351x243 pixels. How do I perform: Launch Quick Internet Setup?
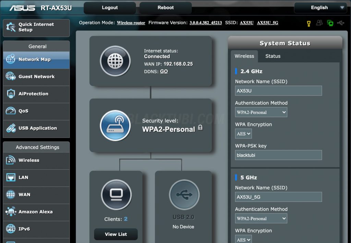36,28
